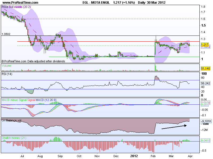Click the "1.8" price axis label

click(203, 7)
